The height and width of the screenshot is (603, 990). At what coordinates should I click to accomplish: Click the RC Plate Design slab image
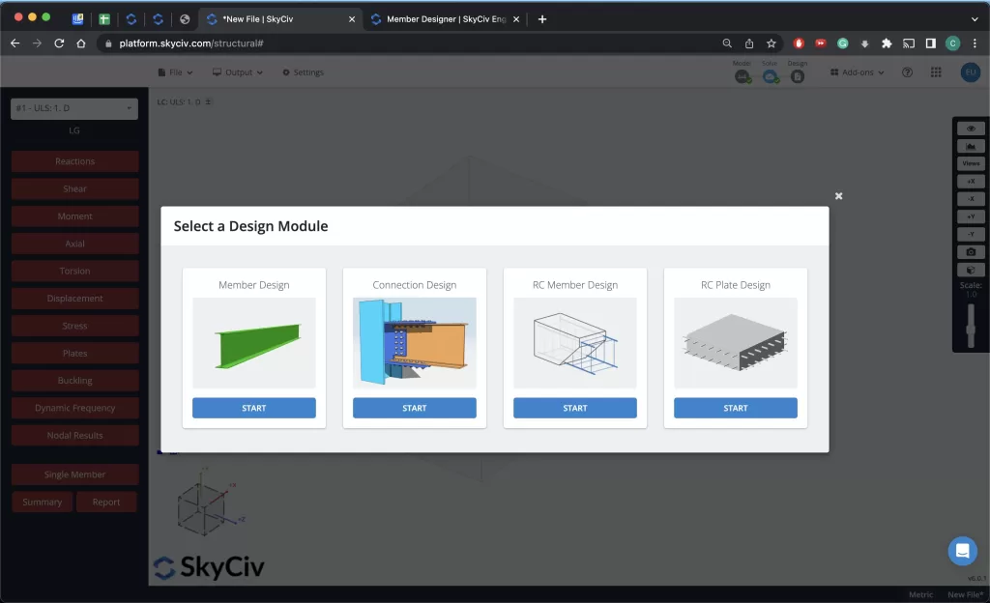735,343
